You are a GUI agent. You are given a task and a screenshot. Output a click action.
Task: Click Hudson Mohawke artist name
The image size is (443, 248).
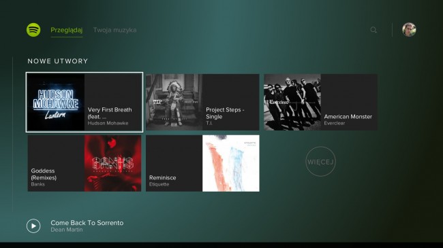(108, 123)
